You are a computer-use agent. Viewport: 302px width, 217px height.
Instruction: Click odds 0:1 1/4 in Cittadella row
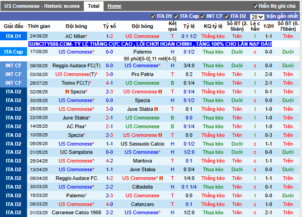(189, 187)
